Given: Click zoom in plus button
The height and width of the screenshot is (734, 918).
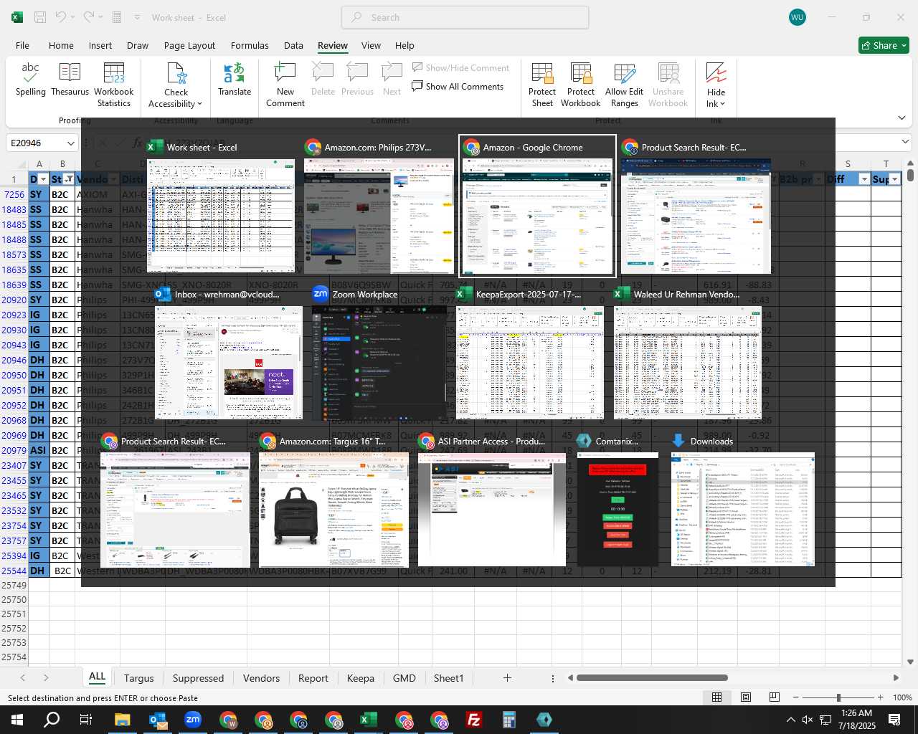Looking at the screenshot, I should pos(880,697).
